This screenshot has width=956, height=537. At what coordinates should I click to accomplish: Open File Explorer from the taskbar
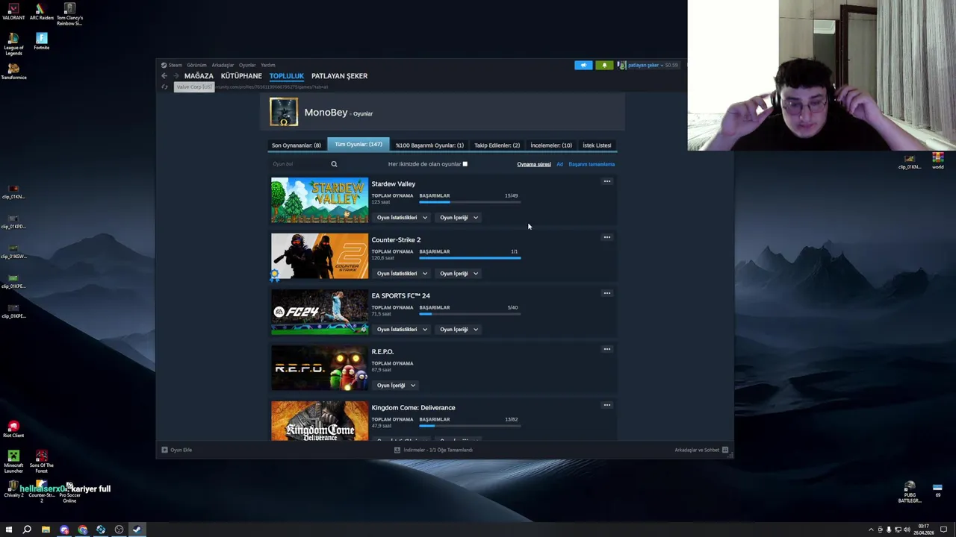click(46, 530)
